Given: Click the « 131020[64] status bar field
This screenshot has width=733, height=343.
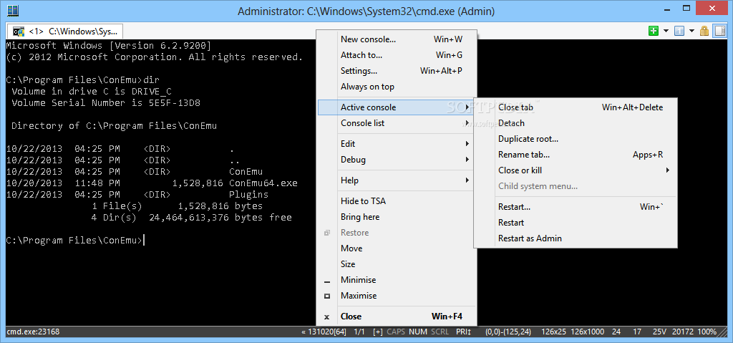Looking at the screenshot, I should click(324, 332).
